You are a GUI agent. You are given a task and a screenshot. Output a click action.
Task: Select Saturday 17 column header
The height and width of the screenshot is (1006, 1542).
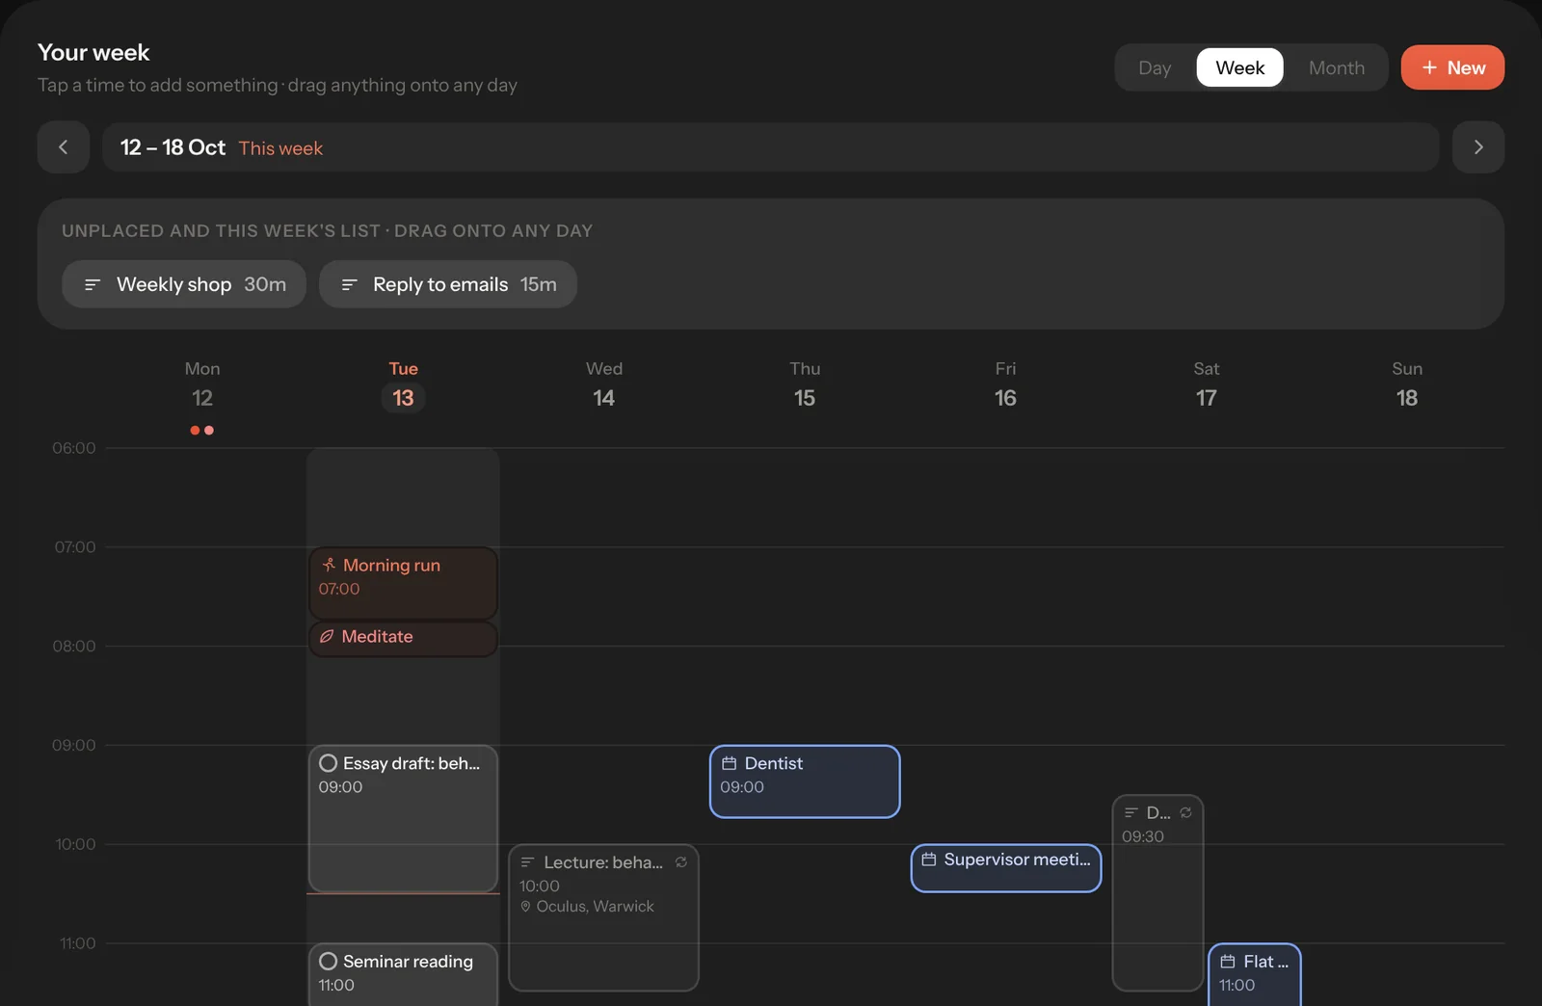coord(1207,384)
